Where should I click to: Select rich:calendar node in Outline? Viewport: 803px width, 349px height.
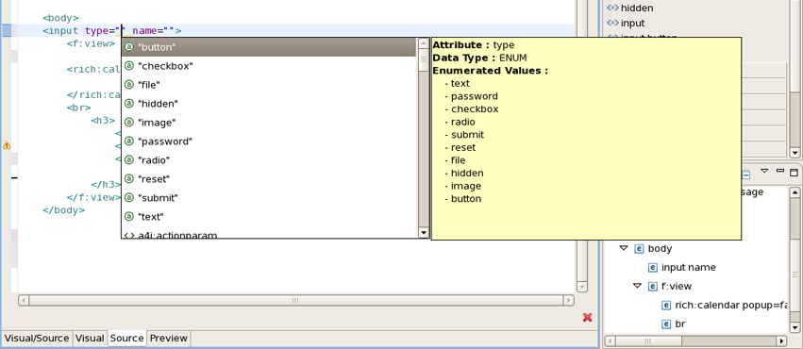[x=724, y=305]
